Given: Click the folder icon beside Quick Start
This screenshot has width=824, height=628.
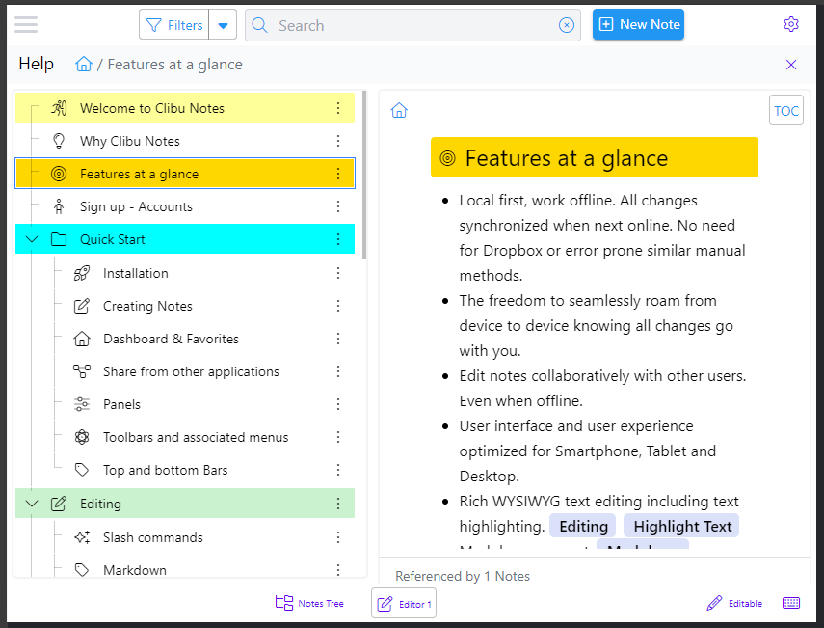Looking at the screenshot, I should click(59, 239).
